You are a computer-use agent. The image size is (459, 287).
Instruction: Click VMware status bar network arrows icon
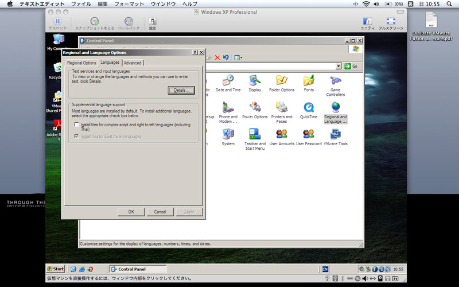click(x=372, y=278)
